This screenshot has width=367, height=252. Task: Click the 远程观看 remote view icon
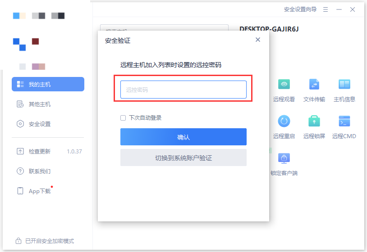[284, 84]
